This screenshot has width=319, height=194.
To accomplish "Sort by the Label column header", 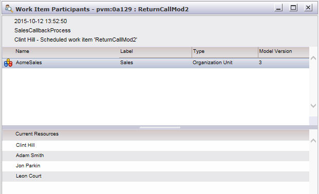I will pyautogui.click(x=156, y=52).
